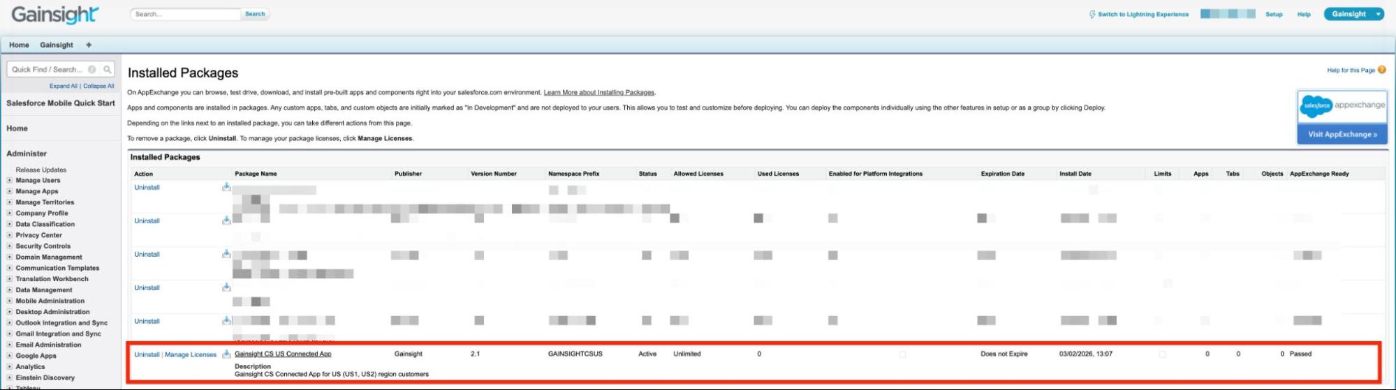1396x390 pixels.
Task: Open Desktop Administration in the sidebar
Action: (53, 312)
